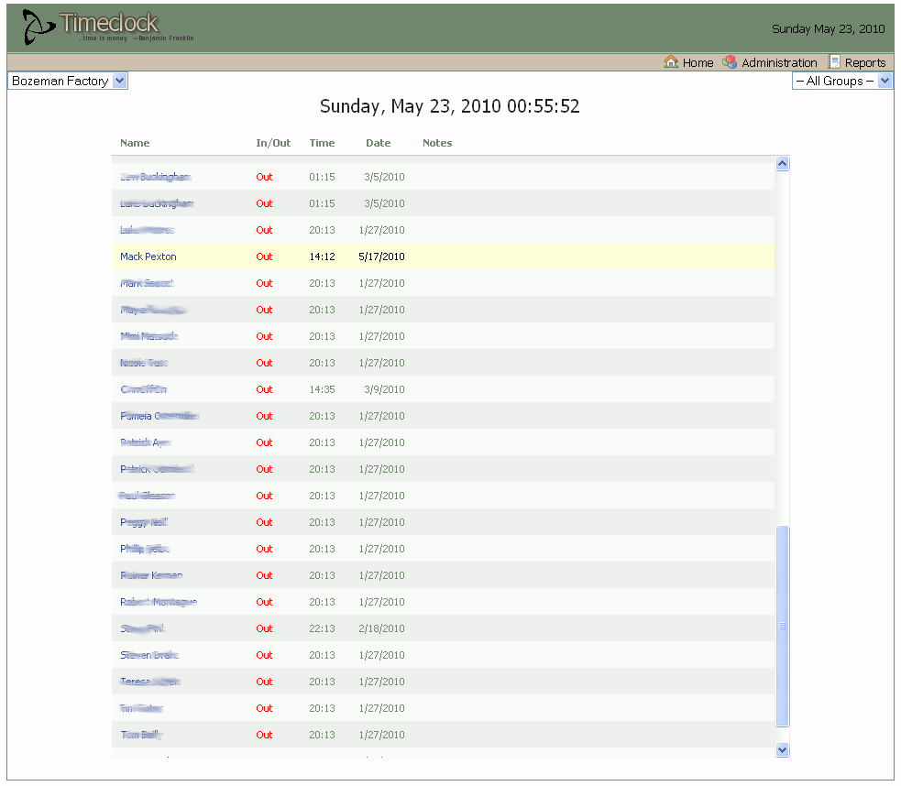The width and height of the screenshot is (901, 786).
Task: Click the Out status in Tom Baily row
Action: point(264,735)
